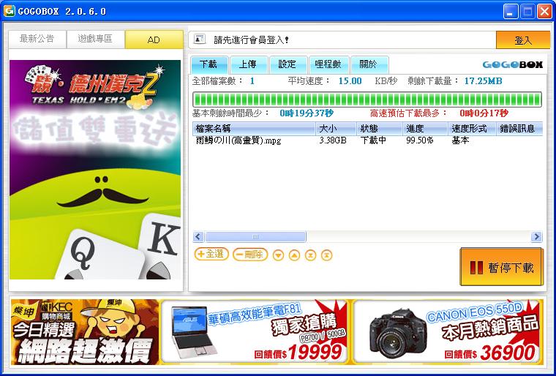Viewport: 556px width, 376px height.
Task: Click the 下載中 status cell
Action: click(373, 140)
